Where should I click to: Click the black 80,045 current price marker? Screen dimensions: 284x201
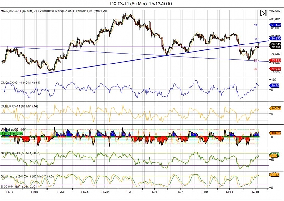pos(275,44)
